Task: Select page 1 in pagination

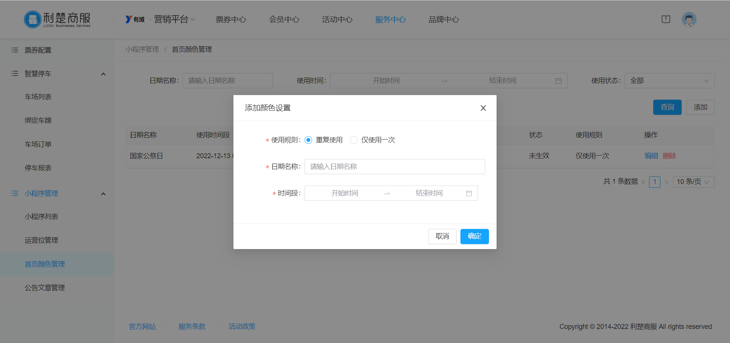Action: click(x=655, y=182)
